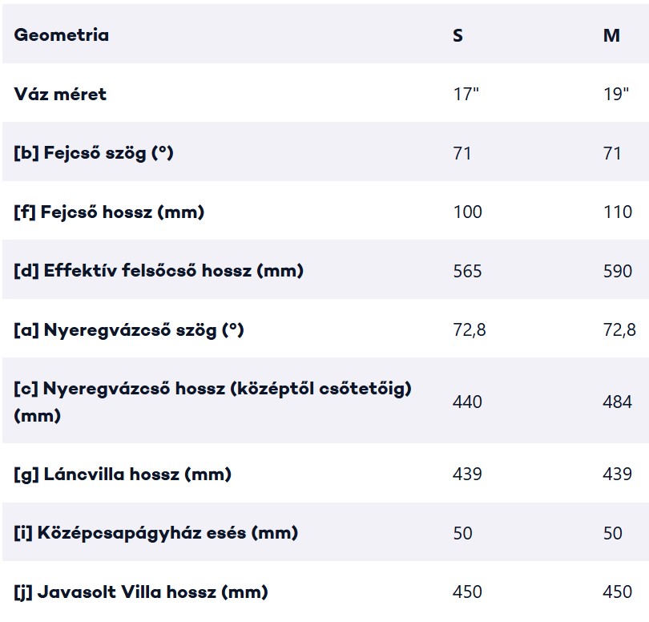The image size is (649, 622).
Task: Click the 19" frame size value
Action: [616, 94]
